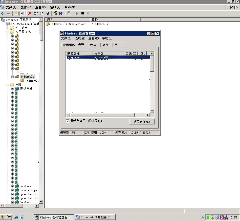Expand the granitetombs site node
This screenshot has height=221, width=240.
click(x=13, y=198)
